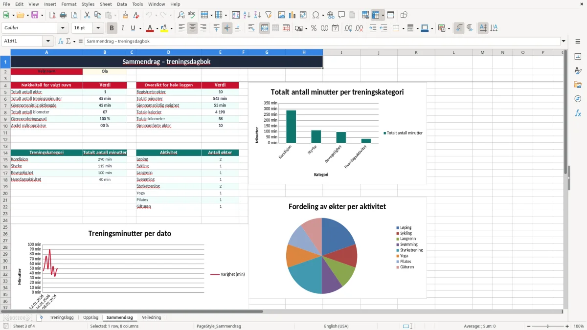587x330 pixels.
Task: Export directly as PDF
Action: (52, 15)
